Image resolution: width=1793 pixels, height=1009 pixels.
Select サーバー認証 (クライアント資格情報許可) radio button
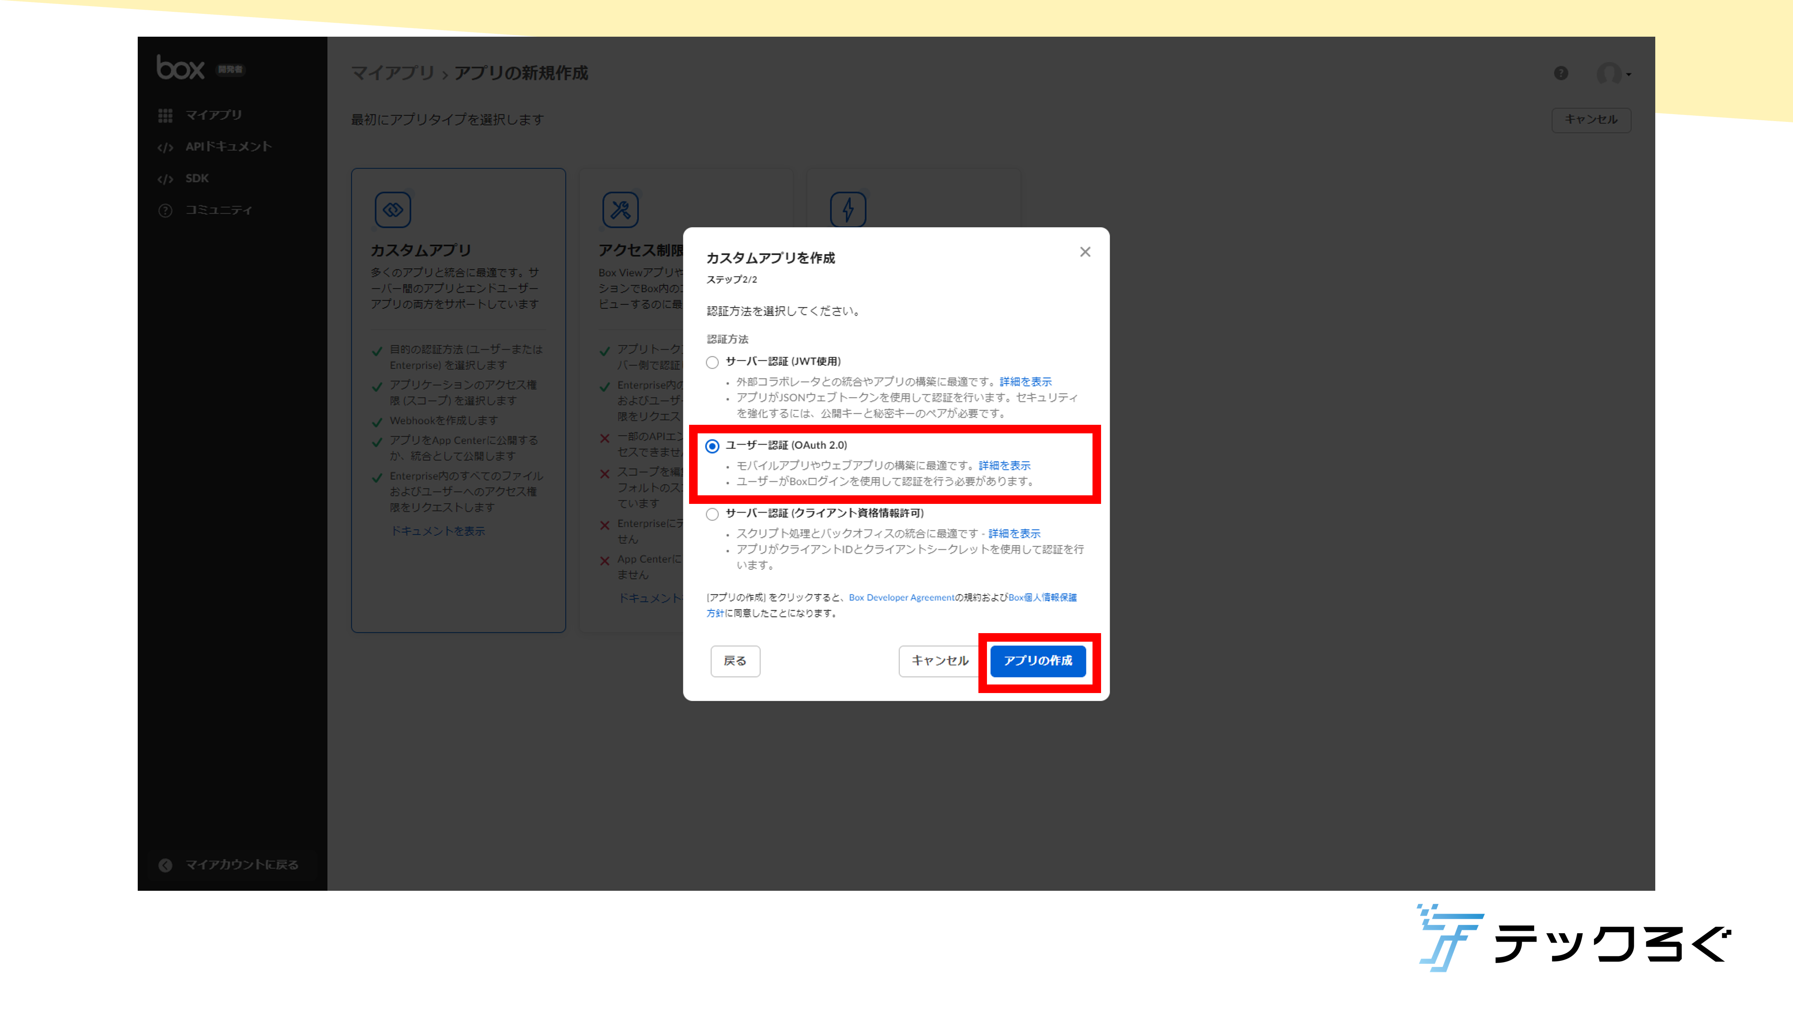(x=712, y=514)
